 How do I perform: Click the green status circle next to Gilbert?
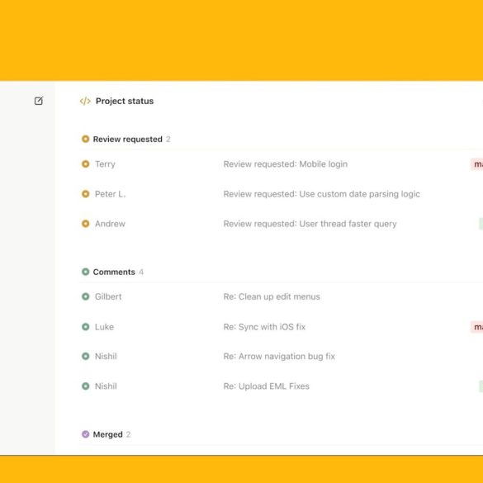pyautogui.click(x=86, y=296)
